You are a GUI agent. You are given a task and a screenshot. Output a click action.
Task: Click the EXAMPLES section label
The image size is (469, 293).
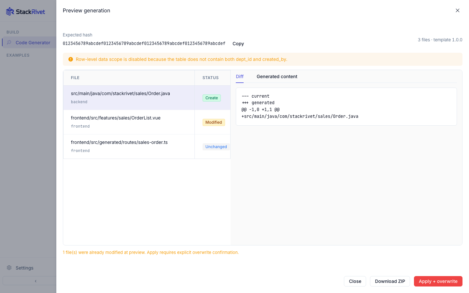click(18, 55)
